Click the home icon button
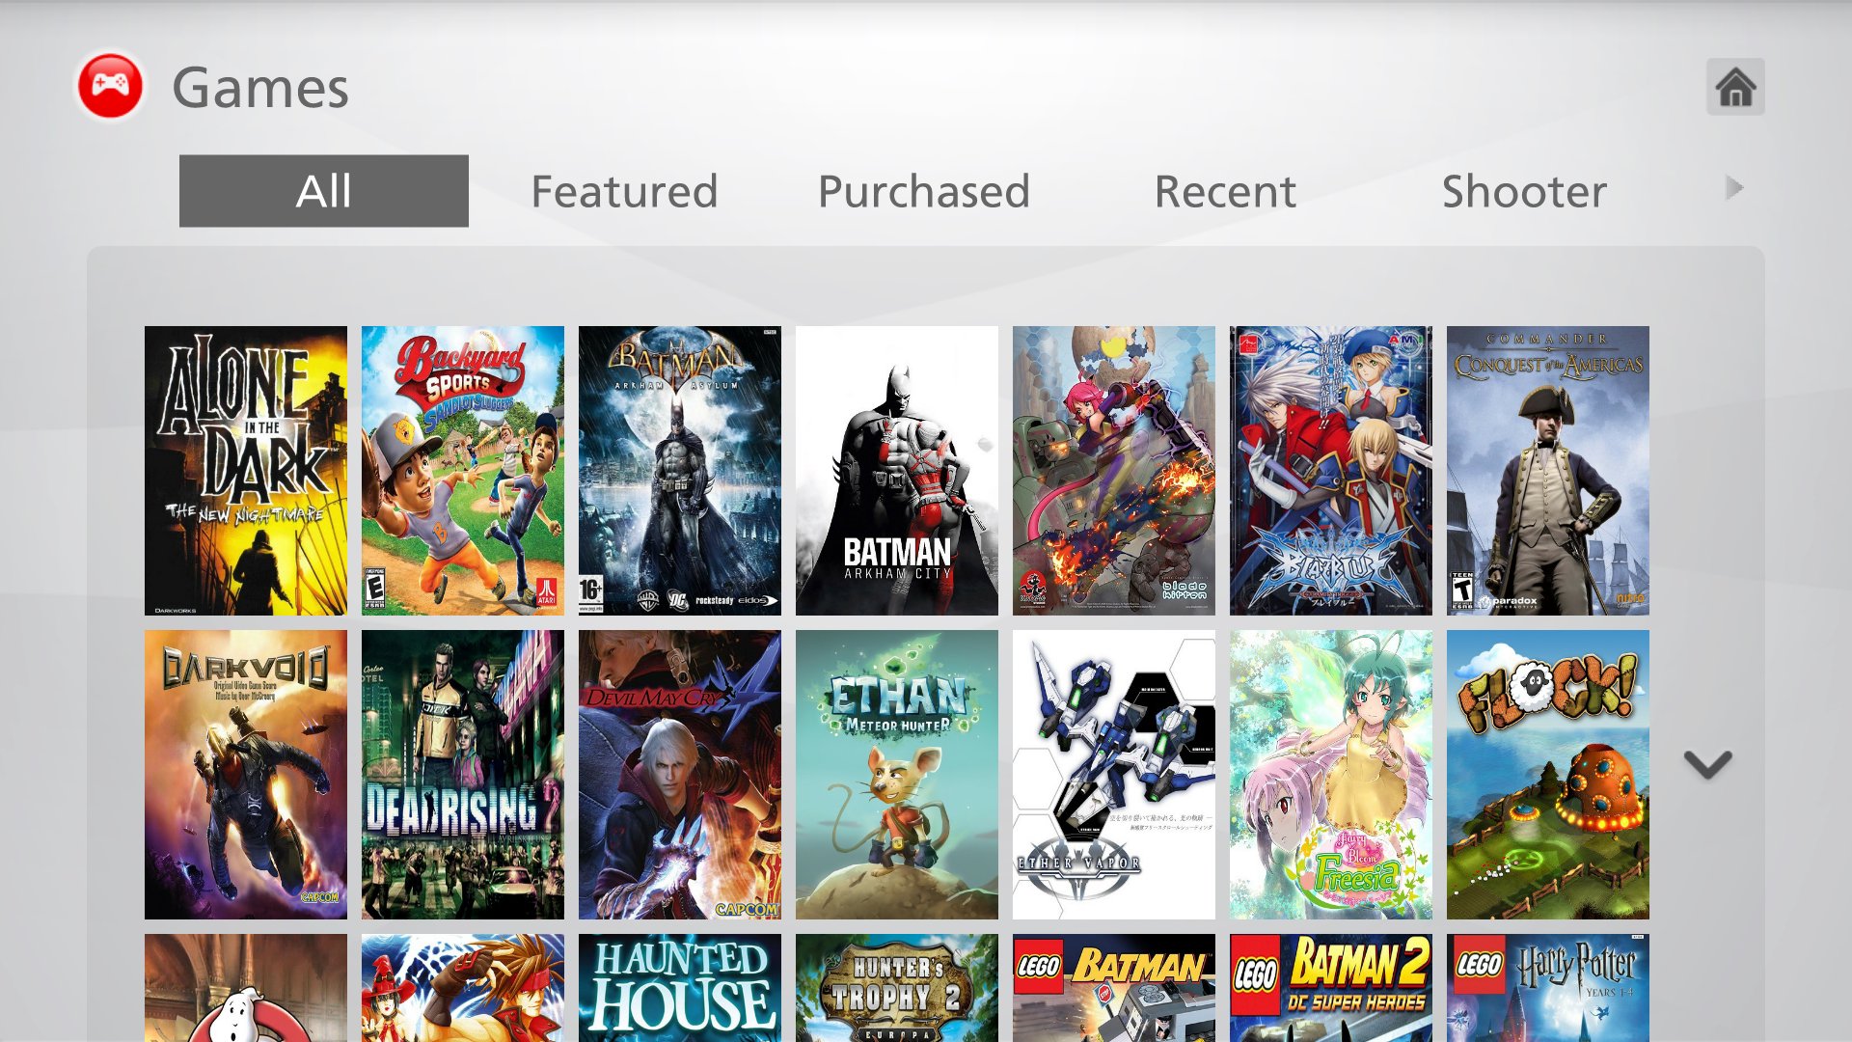1852x1042 pixels. [x=1735, y=87]
